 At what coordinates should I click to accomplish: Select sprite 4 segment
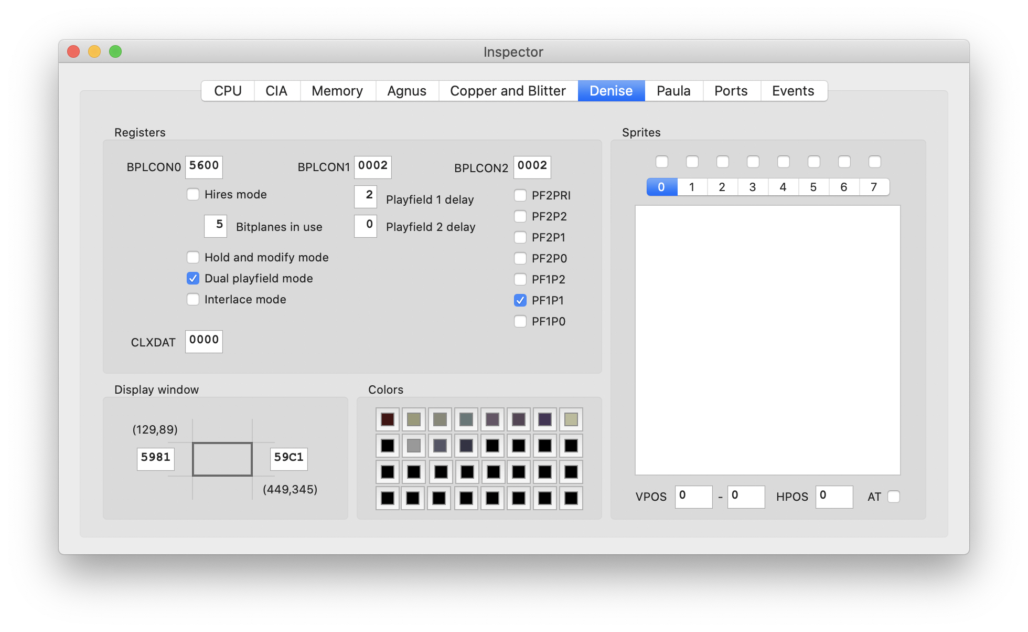[x=784, y=187]
